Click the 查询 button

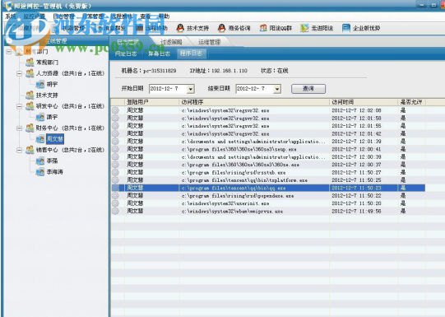[308, 89]
